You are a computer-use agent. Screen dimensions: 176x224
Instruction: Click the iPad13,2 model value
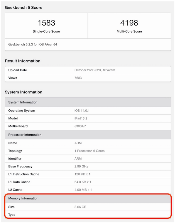pyautogui.click(x=81, y=118)
